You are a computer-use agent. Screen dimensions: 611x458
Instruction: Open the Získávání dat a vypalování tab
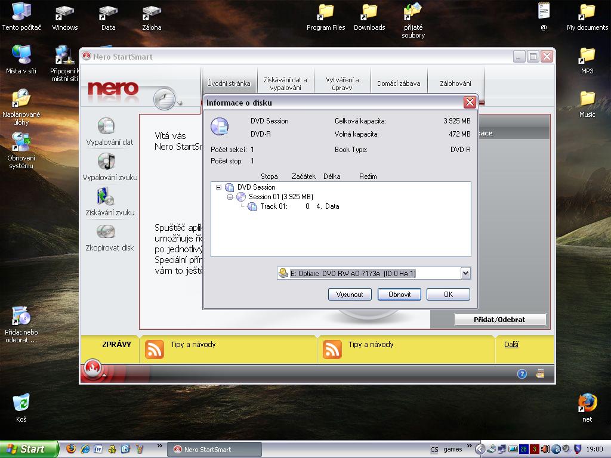point(286,83)
